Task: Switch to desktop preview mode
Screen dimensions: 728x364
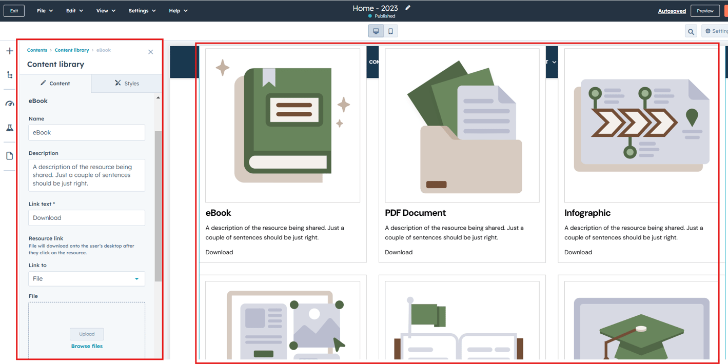Action: point(376,31)
